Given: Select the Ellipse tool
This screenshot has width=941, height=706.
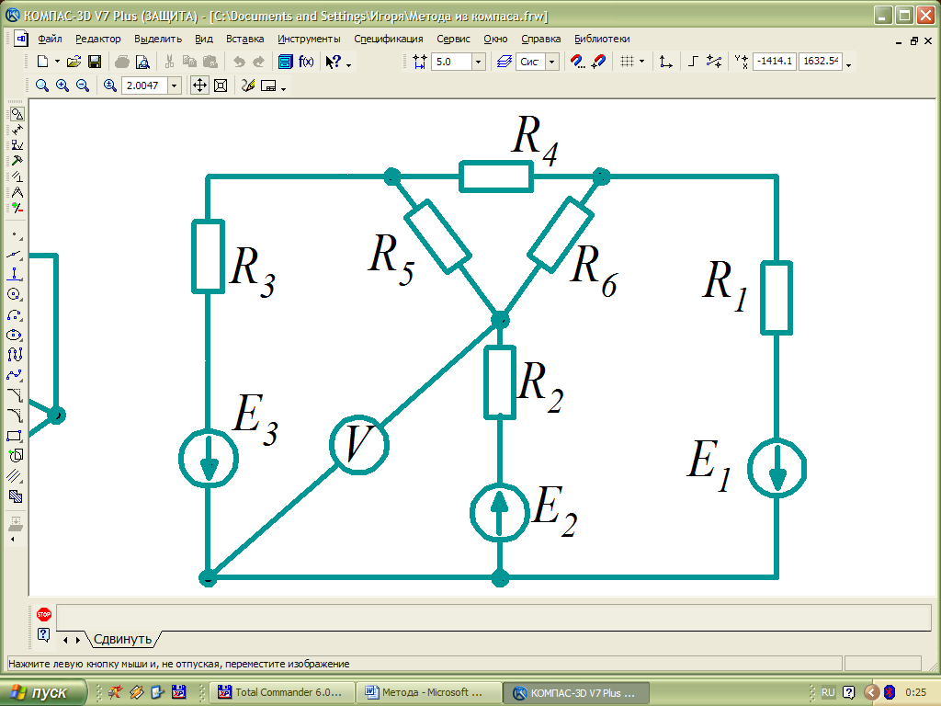Looking at the screenshot, I should 15,335.
